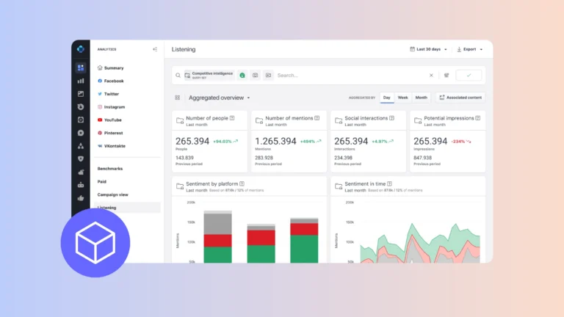Viewport: 564px width, 317px height.
Task: Click into the Search input field
Action: point(351,75)
